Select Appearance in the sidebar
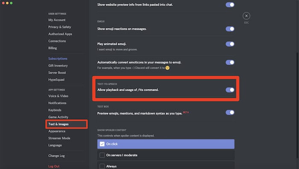Screen dimensions: 299x169 pyautogui.click(x=57, y=131)
